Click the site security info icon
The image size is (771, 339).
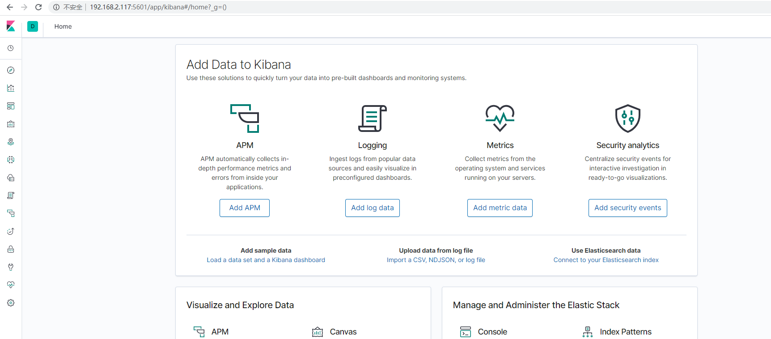coord(56,7)
